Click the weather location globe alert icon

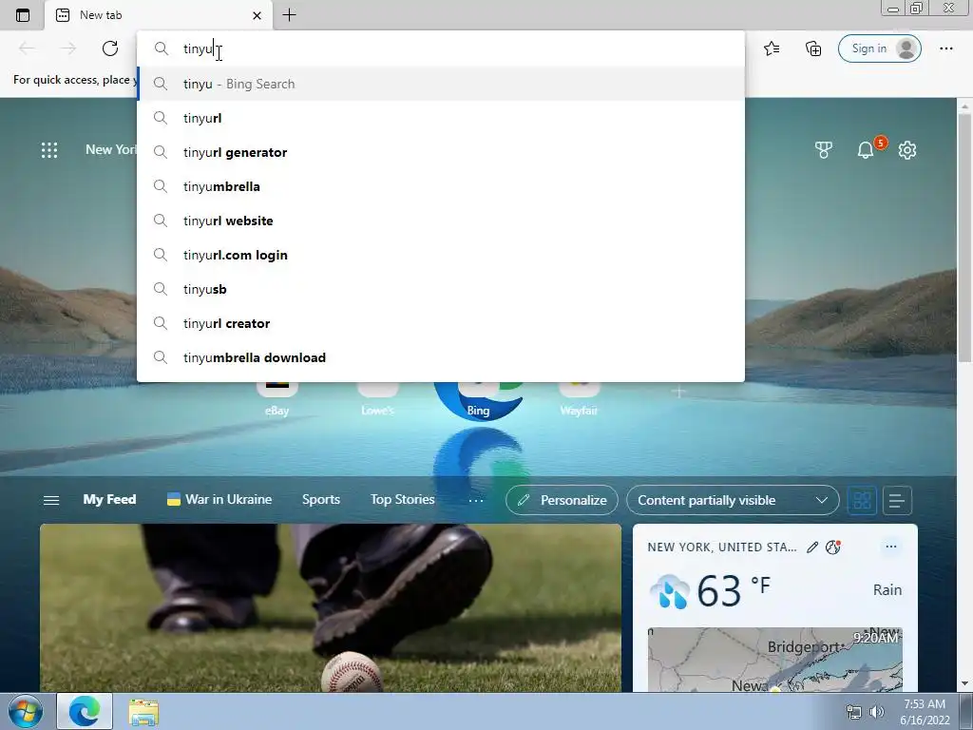[833, 547]
